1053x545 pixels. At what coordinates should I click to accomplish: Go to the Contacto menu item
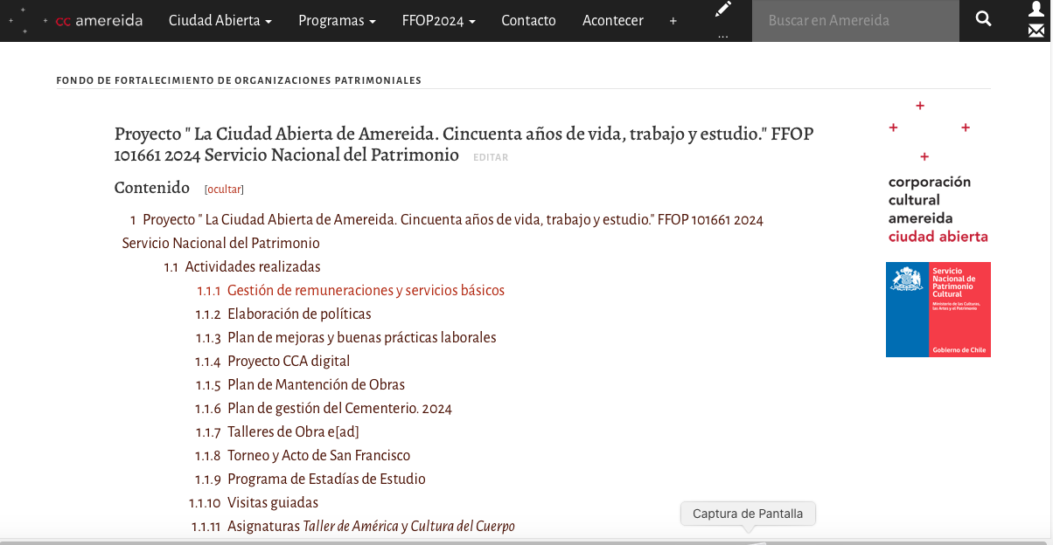(x=528, y=21)
